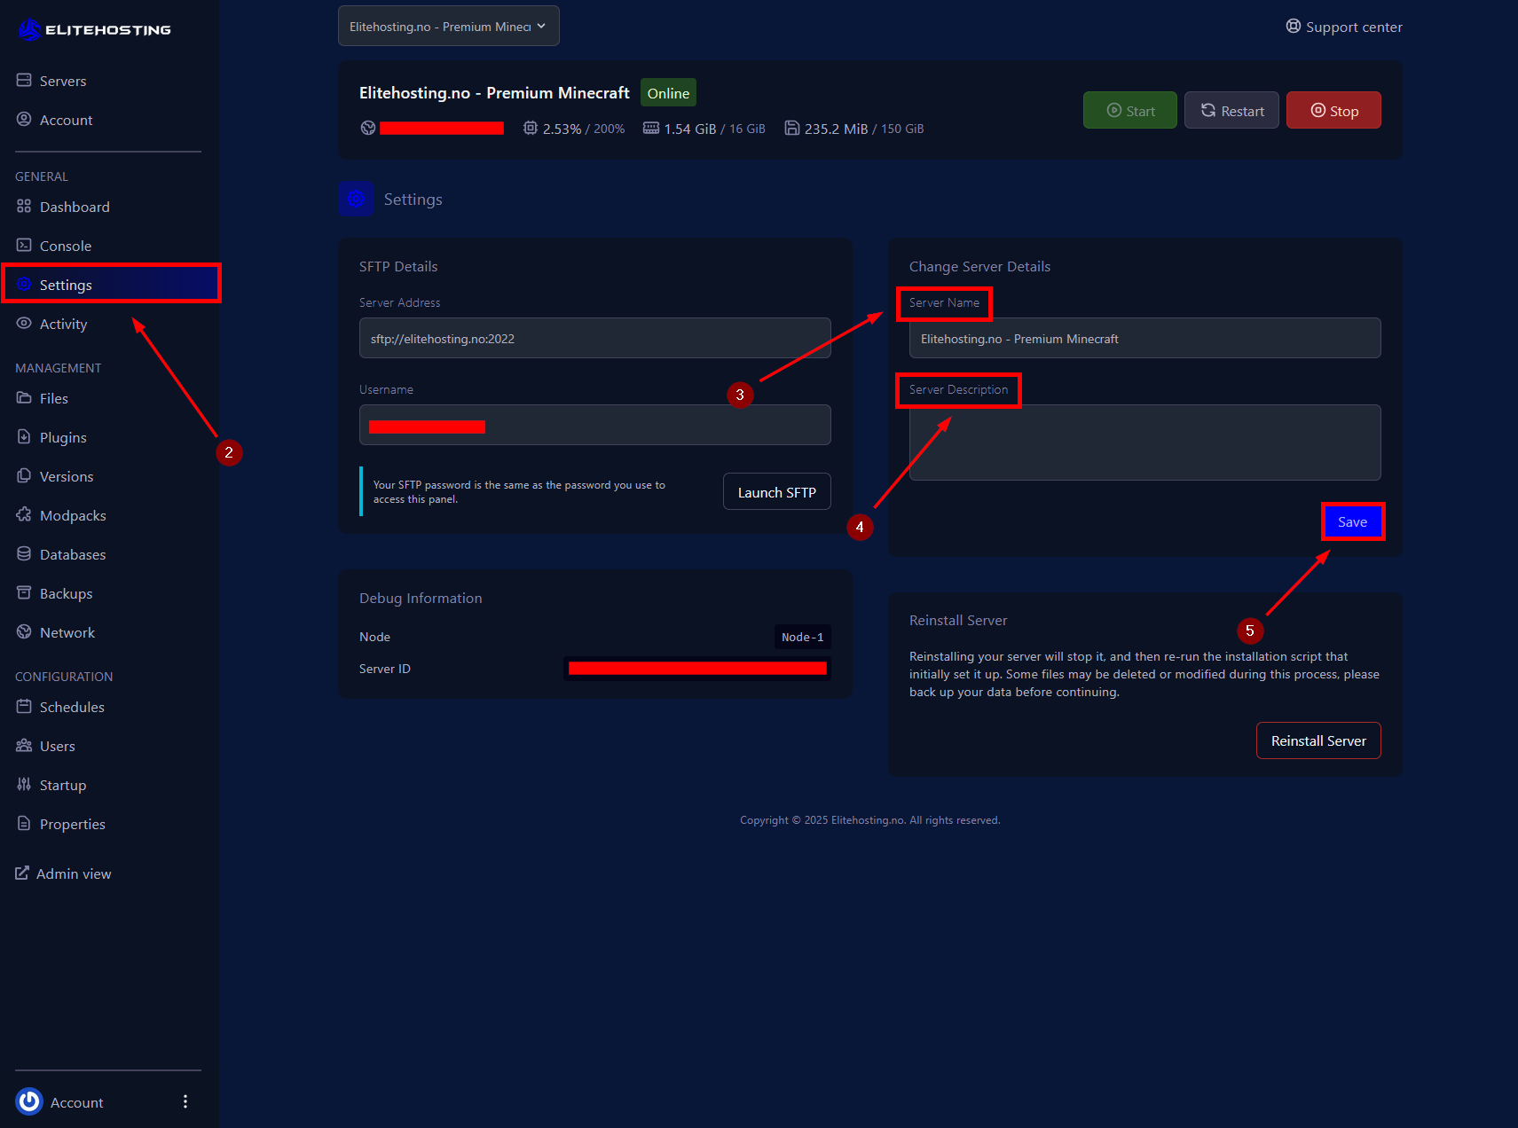Click the Reinstall Server button
1518x1128 pixels.
[1318, 740]
